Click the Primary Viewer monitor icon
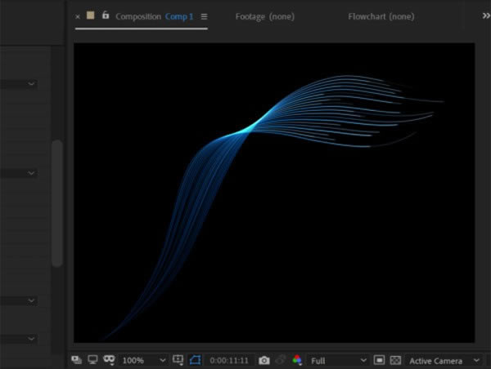The width and height of the screenshot is (491, 369). click(x=92, y=360)
